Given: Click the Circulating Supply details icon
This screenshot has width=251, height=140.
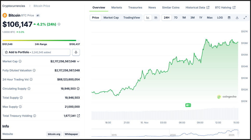Looking at the screenshot, I should tap(78, 89).
